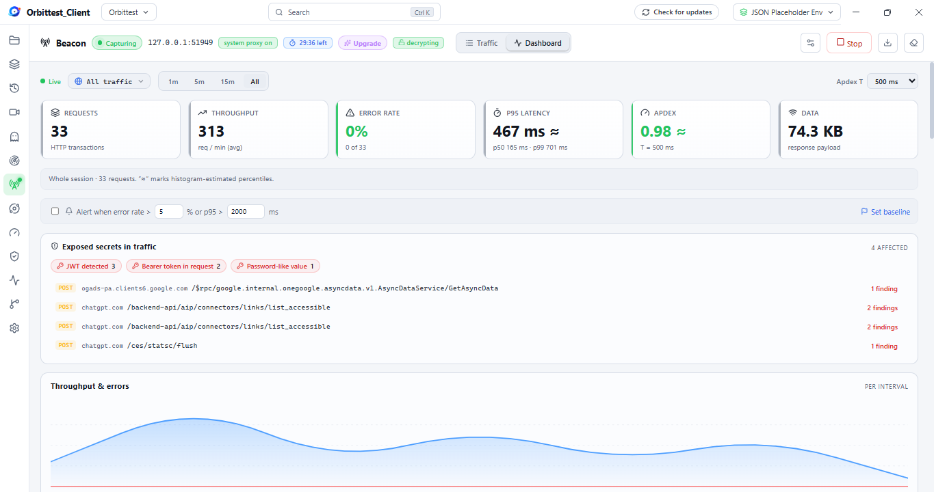Filter by JWT detected chip
The height and width of the screenshot is (492, 934).
point(86,266)
